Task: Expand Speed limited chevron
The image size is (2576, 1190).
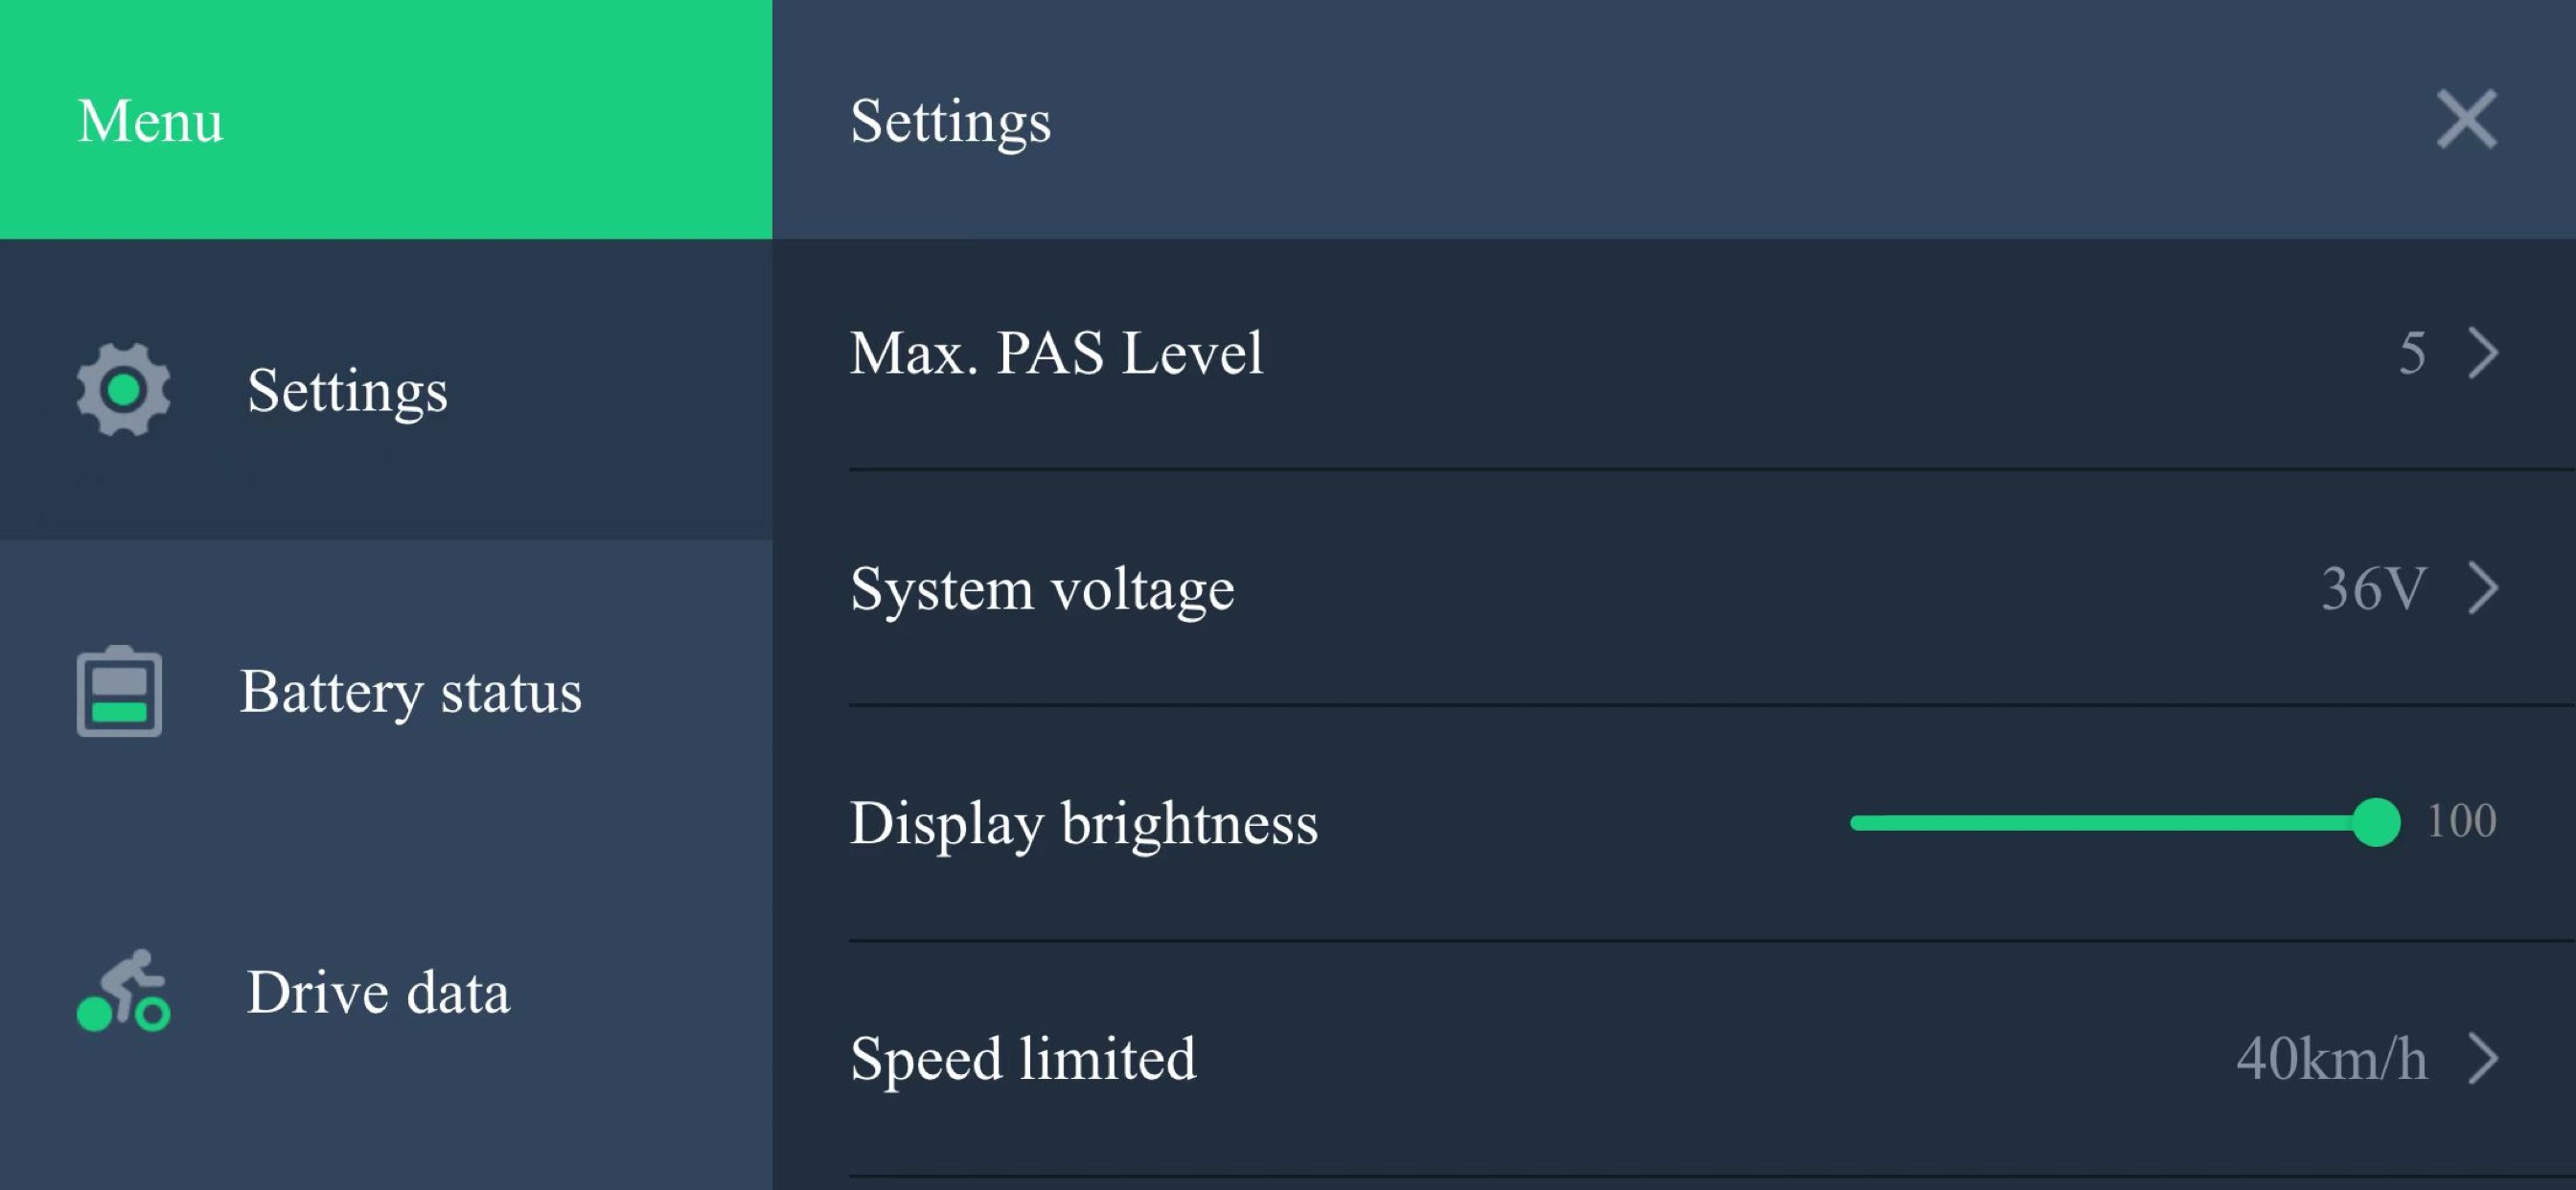Action: coord(2483,1058)
